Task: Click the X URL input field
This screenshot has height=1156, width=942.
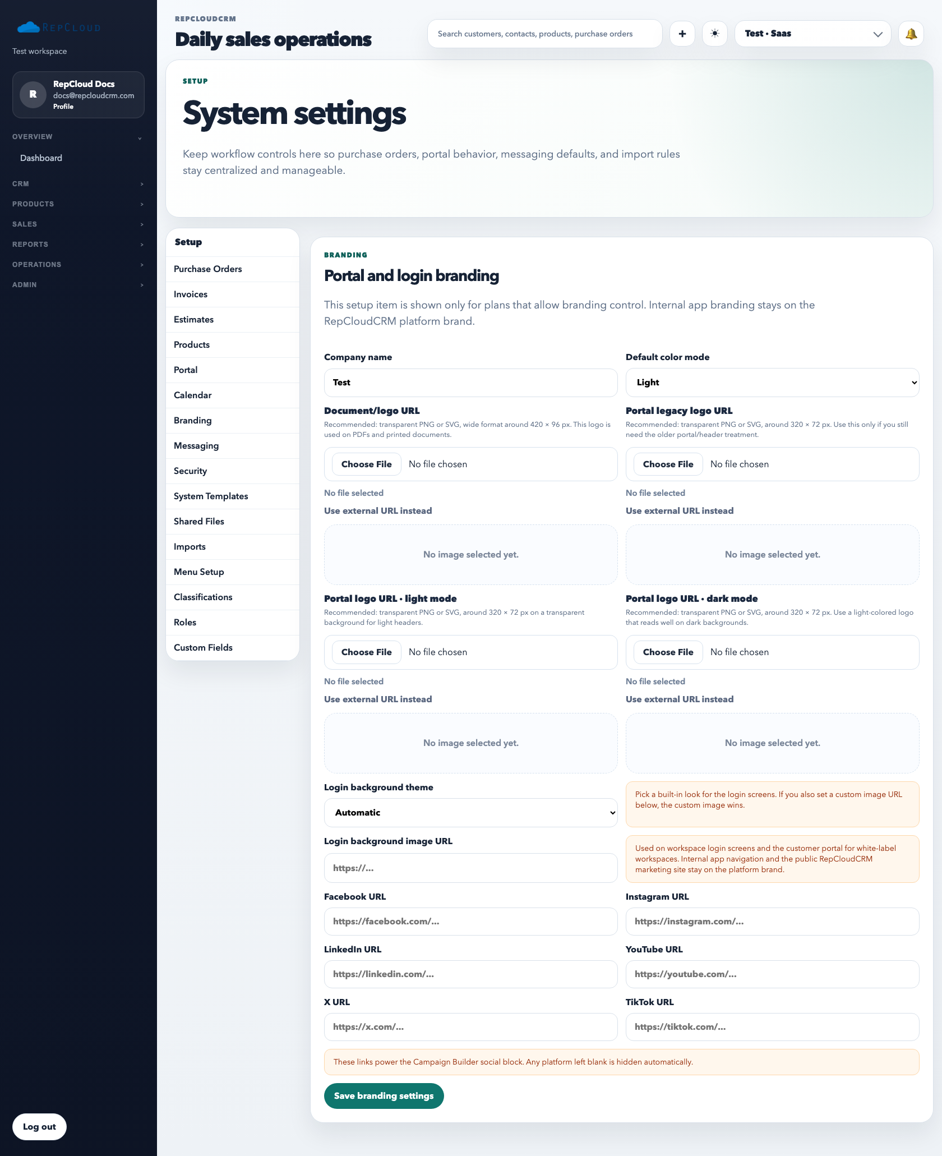Action: point(470,1027)
